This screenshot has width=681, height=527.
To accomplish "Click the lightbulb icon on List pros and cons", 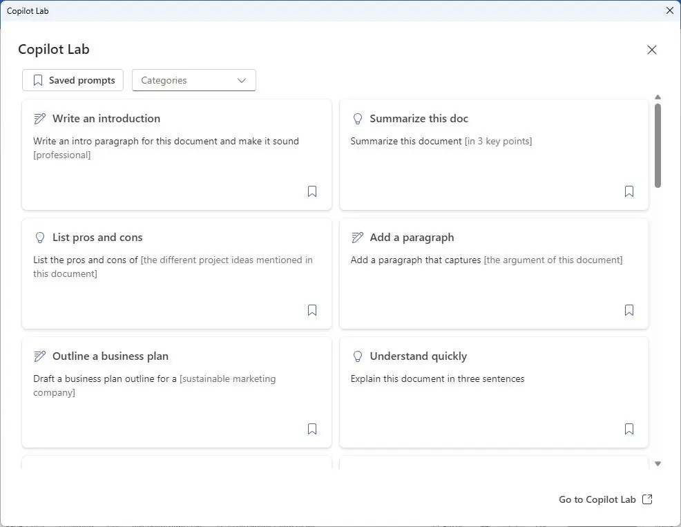I will click(40, 237).
